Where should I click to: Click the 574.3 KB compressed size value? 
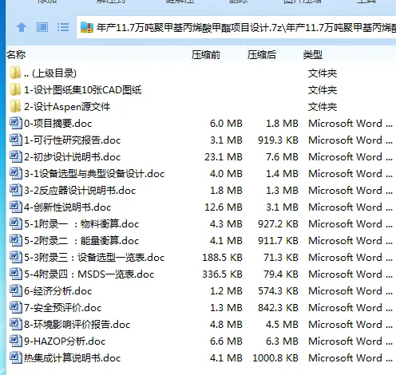[278, 291]
